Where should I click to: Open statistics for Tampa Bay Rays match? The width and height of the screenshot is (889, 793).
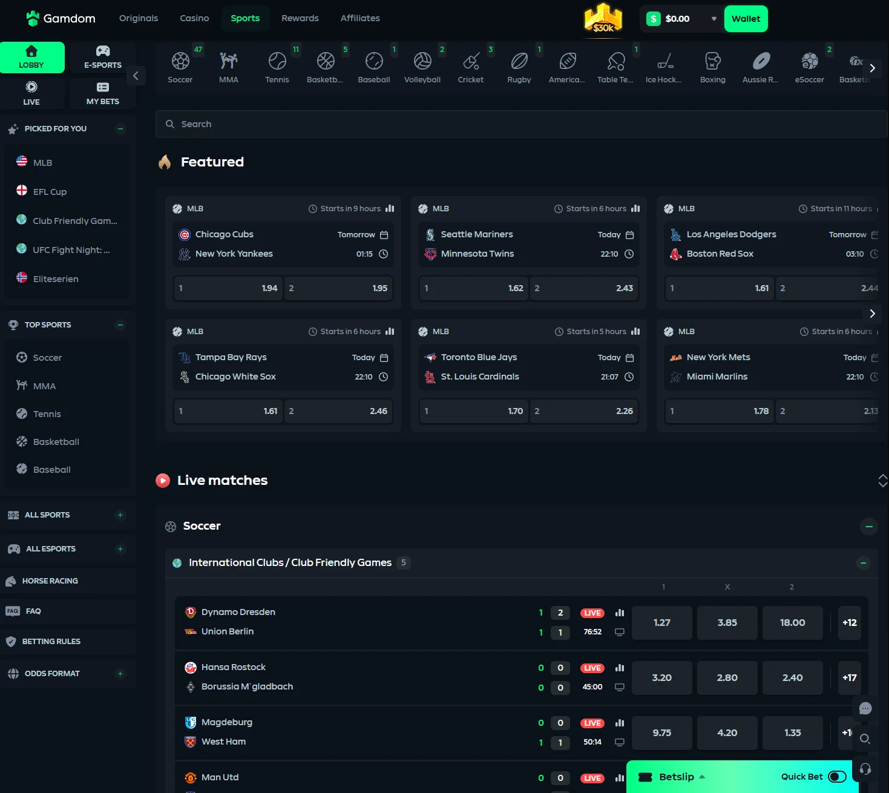390,331
